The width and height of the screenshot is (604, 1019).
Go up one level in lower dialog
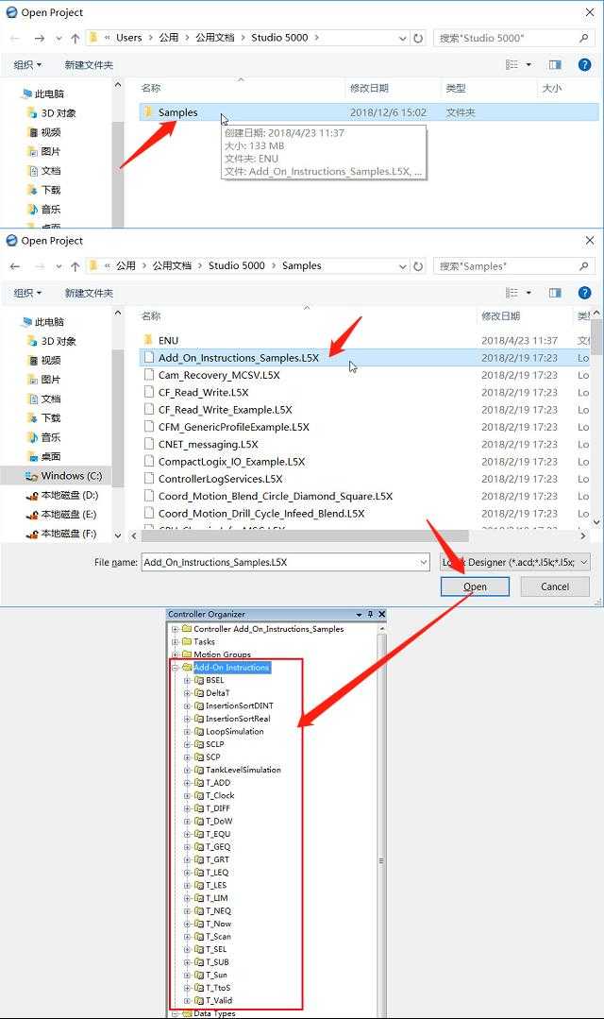tap(75, 266)
